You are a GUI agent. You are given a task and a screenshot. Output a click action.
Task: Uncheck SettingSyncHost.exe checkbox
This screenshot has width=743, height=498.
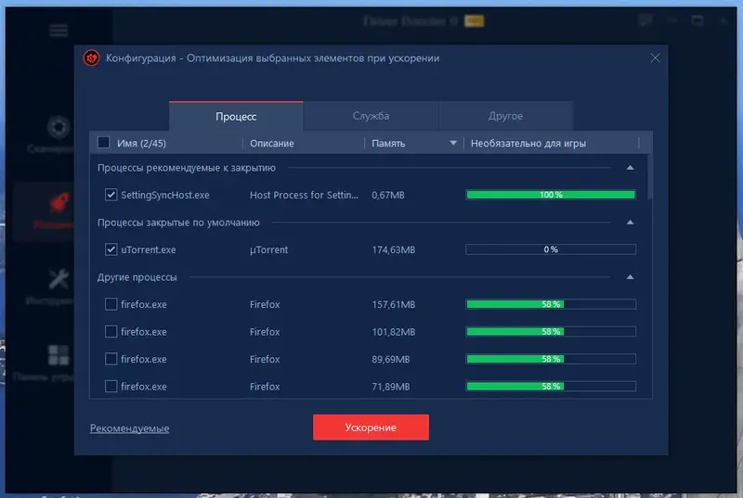[111, 195]
